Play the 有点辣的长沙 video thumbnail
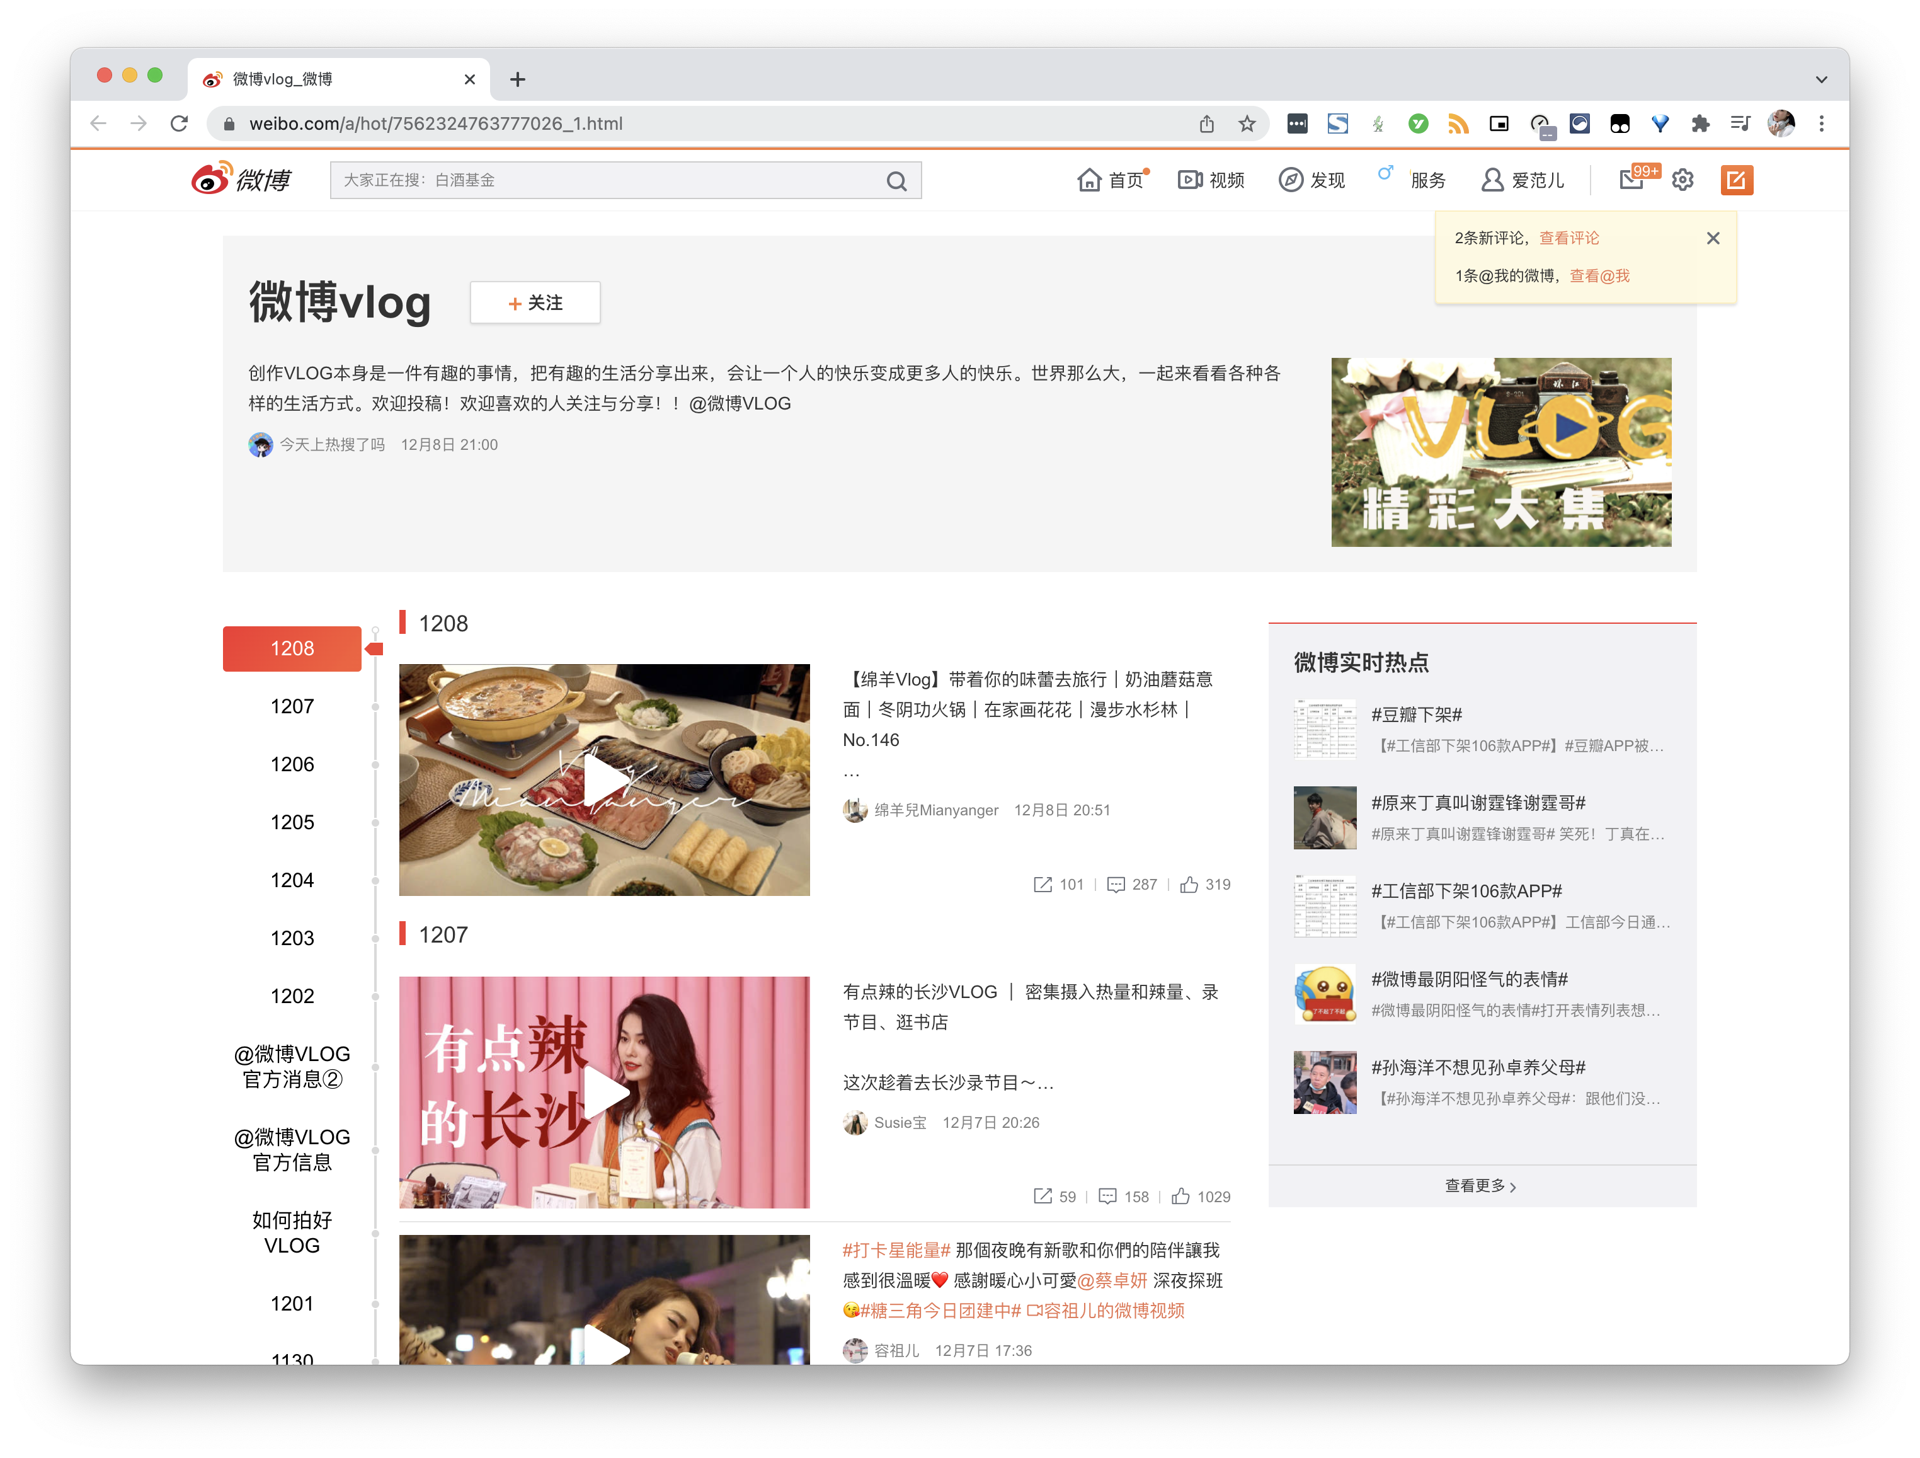 (x=604, y=1091)
